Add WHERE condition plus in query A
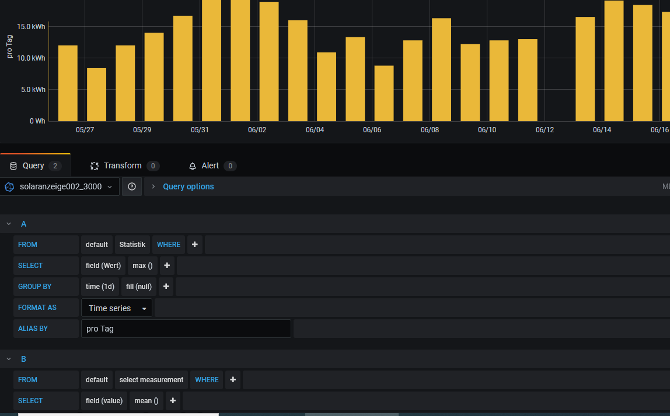 click(194, 245)
